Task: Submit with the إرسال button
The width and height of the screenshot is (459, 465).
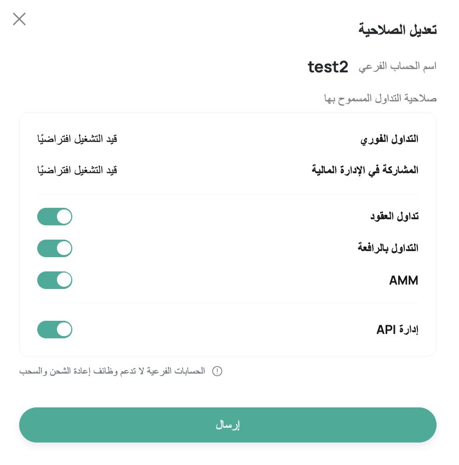Action: (228, 424)
